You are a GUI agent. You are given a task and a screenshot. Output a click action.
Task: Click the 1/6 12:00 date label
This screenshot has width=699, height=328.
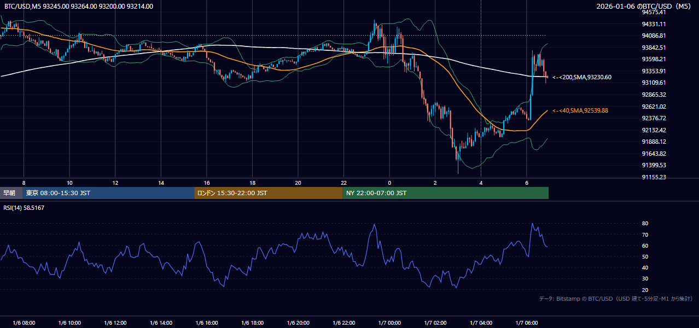(115, 323)
